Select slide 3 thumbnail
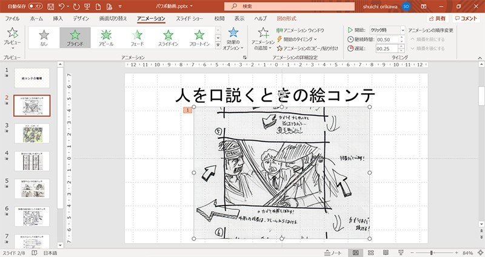 (32, 133)
